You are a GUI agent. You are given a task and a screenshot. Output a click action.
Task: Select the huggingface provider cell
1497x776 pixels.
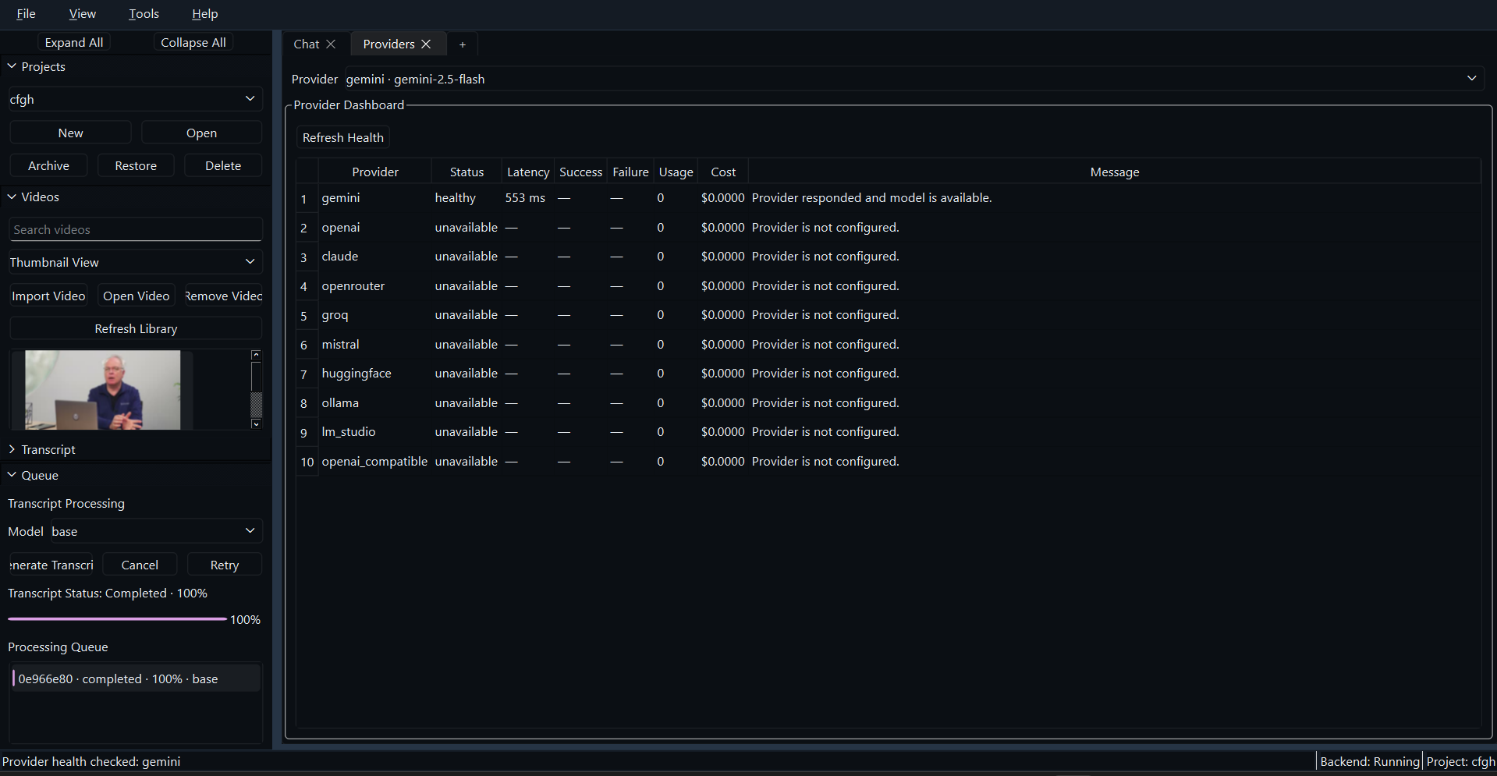[x=375, y=374]
